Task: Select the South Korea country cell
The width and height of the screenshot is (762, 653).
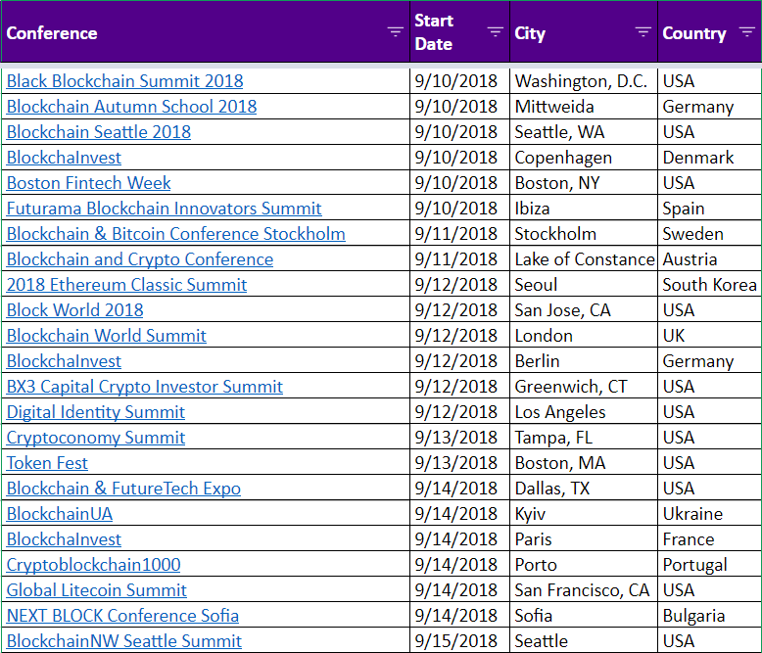Action: [x=709, y=285]
